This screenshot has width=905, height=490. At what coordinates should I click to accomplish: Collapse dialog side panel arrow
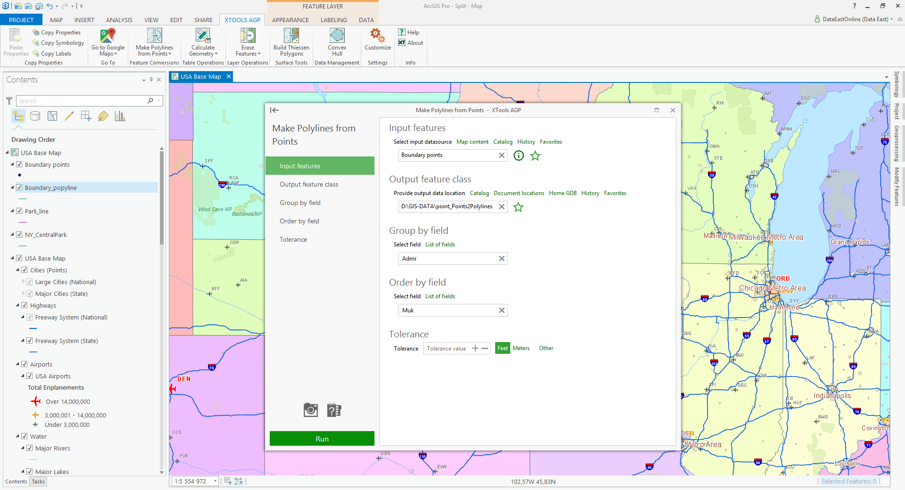(274, 110)
